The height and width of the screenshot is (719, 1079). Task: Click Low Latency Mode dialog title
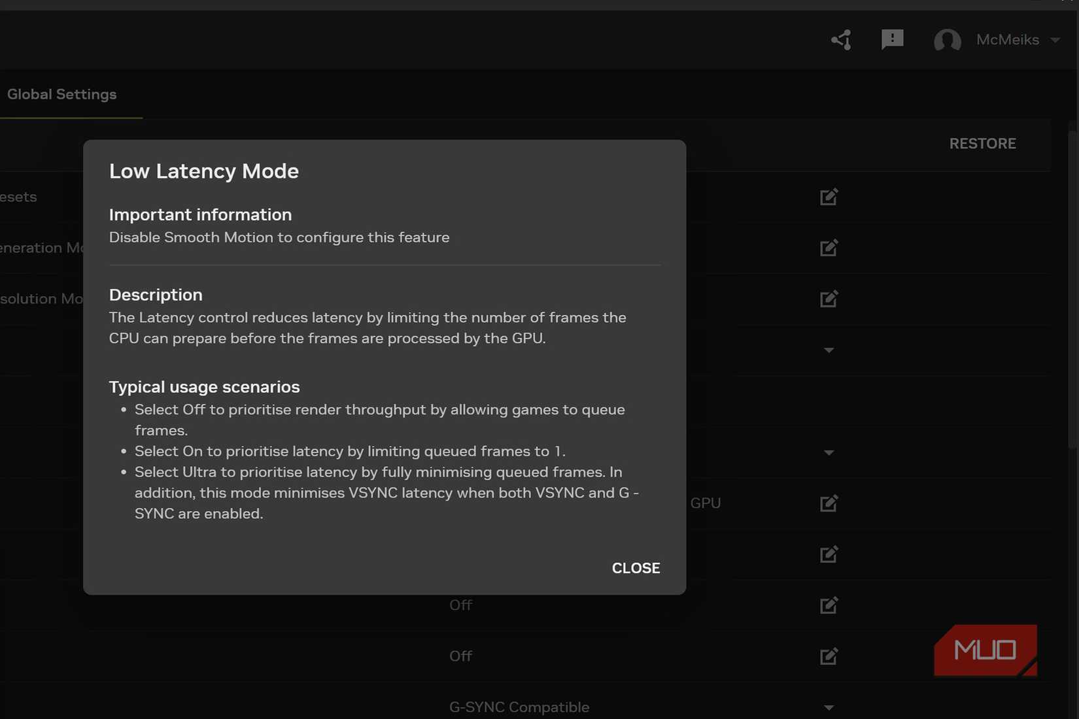204,171
